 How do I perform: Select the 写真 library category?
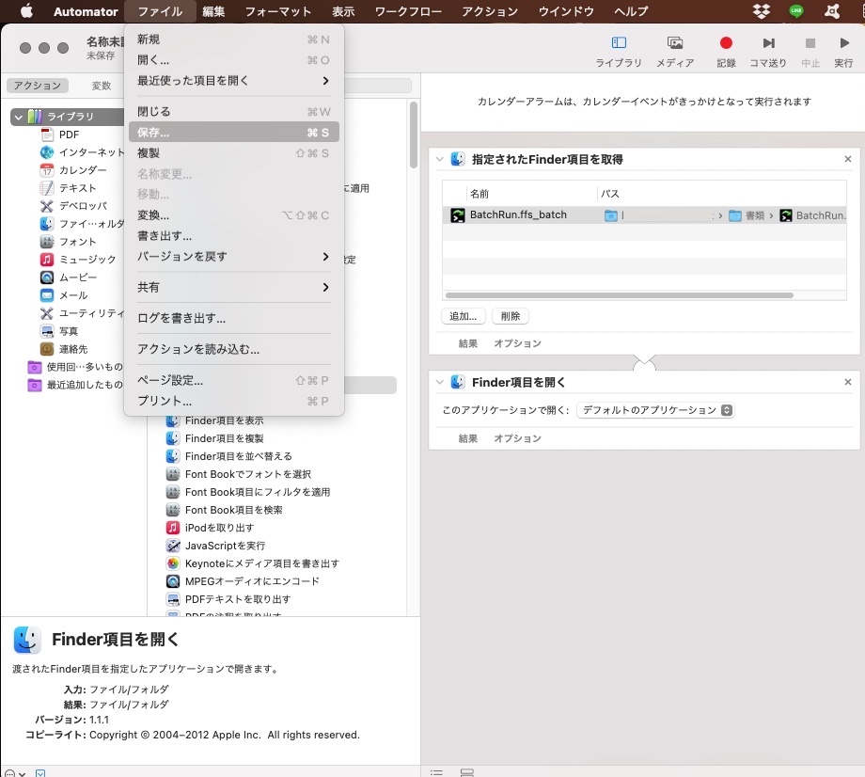click(x=59, y=330)
